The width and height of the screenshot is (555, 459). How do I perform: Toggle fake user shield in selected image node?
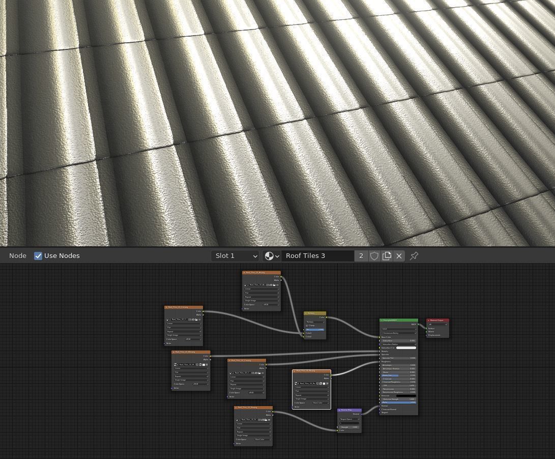[317, 383]
